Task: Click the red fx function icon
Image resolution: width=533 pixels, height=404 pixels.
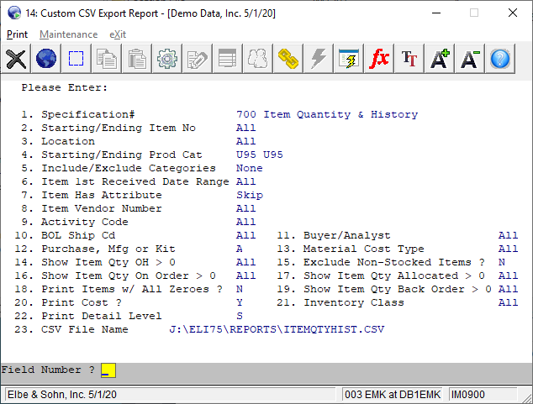Action: pyautogui.click(x=378, y=59)
